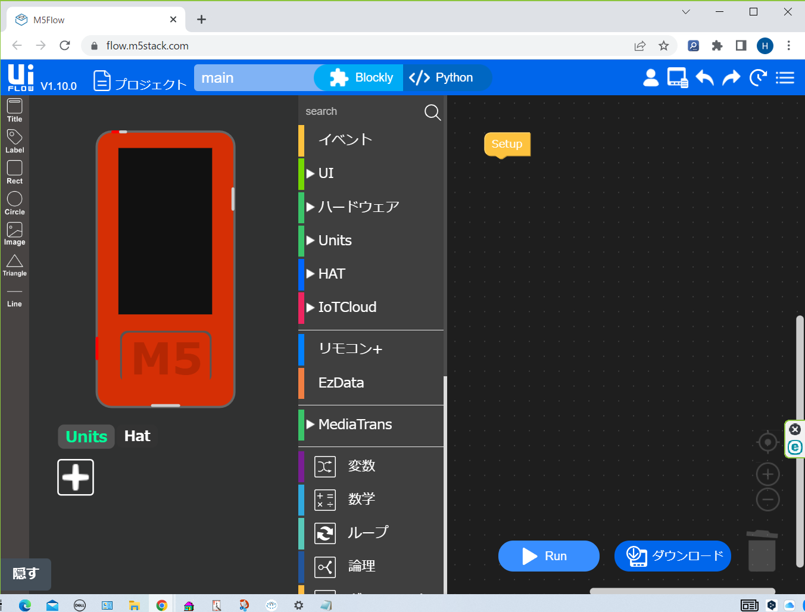Open the リモコン+ block category
The height and width of the screenshot is (612, 805).
371,349
